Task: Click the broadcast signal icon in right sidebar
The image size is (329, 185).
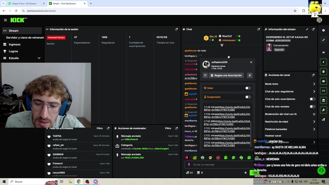Action: click(323, 91)
